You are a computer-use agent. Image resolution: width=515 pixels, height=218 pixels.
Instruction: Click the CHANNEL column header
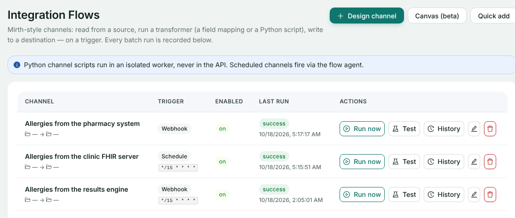tap(40, 101)
